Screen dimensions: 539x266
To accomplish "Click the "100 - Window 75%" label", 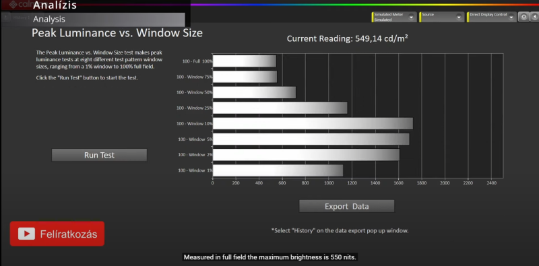I will click(x=195, y=77).
